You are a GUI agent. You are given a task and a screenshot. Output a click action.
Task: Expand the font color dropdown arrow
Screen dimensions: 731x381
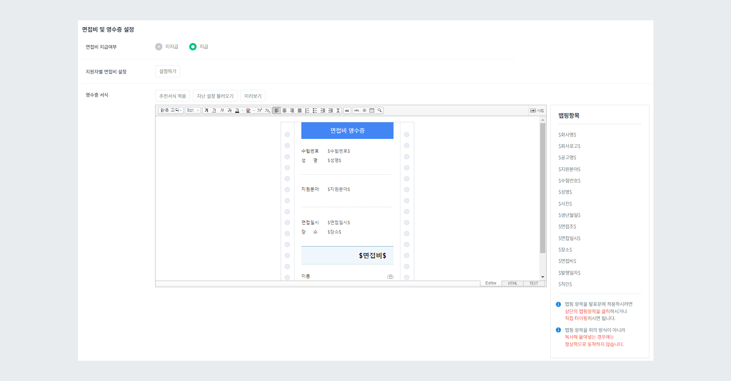pos(242,110)
